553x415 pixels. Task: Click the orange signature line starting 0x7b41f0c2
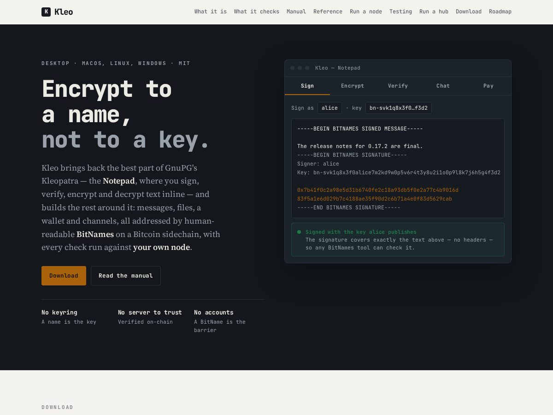point(378,190)
